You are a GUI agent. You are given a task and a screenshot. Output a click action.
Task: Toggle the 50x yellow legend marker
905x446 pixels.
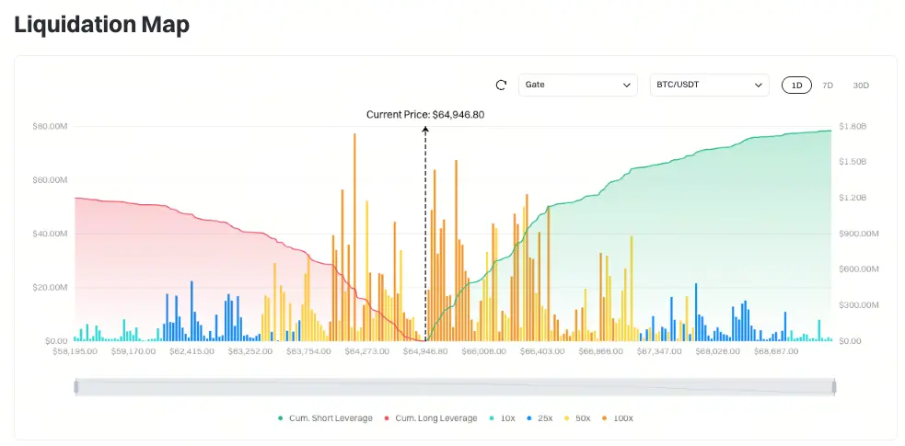click(x=567, y=418)
